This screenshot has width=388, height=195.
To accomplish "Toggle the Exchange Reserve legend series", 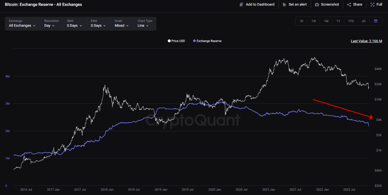I will point(207,41).
